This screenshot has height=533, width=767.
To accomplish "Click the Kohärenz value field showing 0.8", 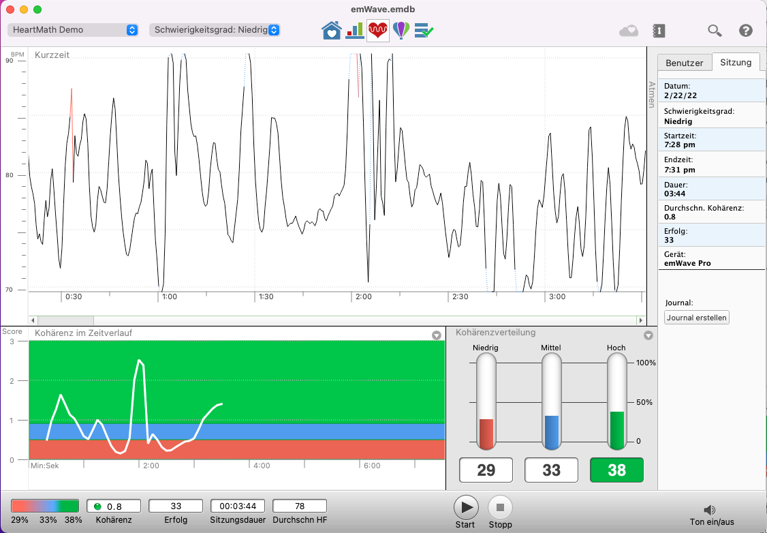I will tap(114, 506).
